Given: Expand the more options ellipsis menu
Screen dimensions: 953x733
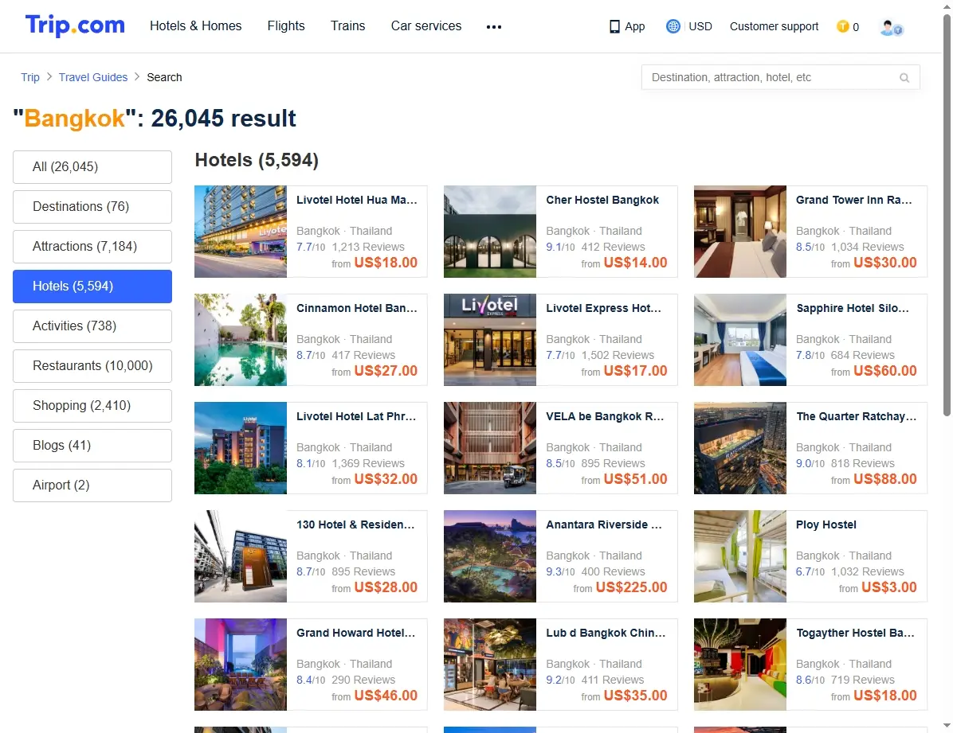Looking at the screenshot, I should [494, 27].
